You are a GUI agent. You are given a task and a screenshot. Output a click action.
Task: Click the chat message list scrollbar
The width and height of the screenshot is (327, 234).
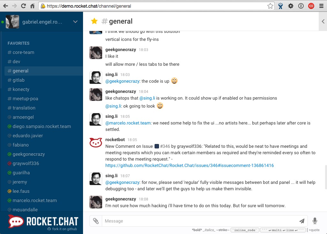pos(325,177)
